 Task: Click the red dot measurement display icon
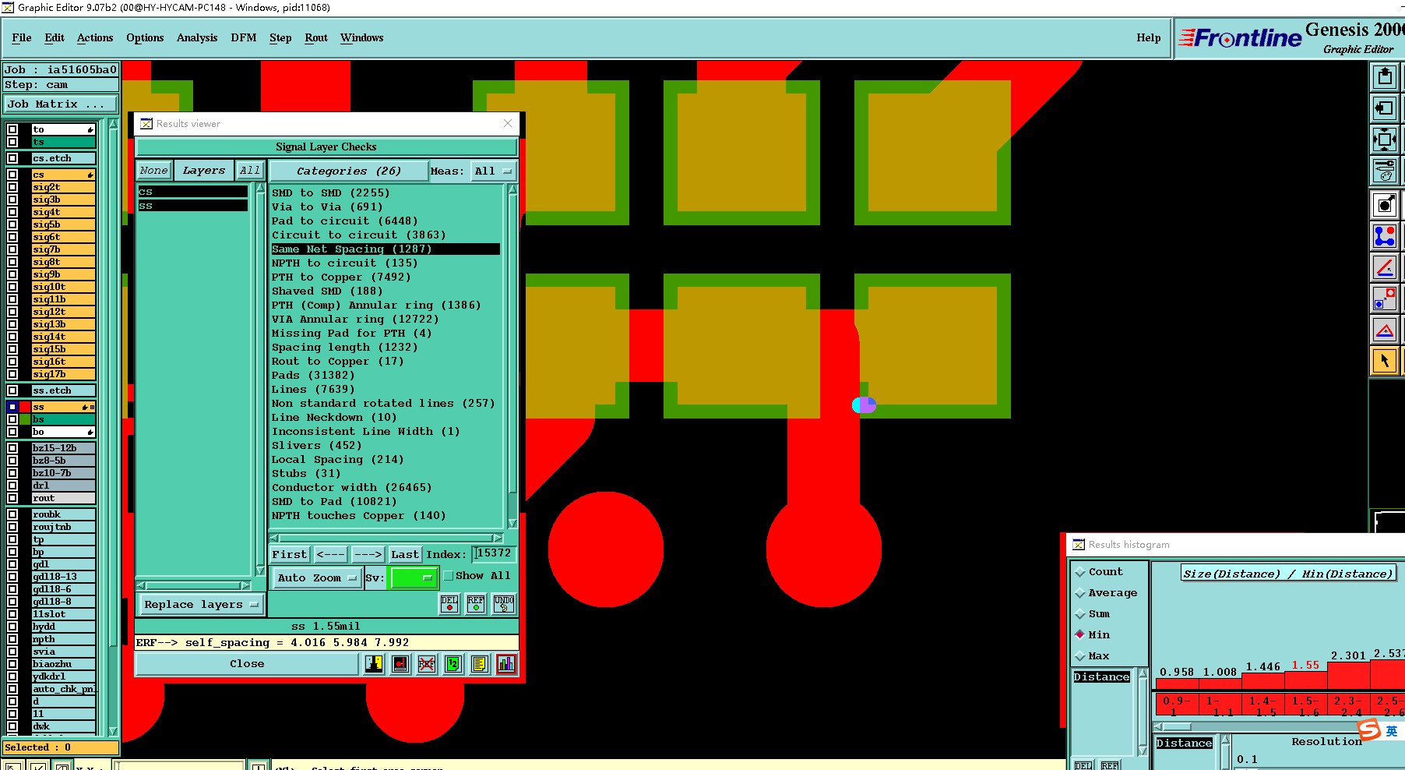401,664
